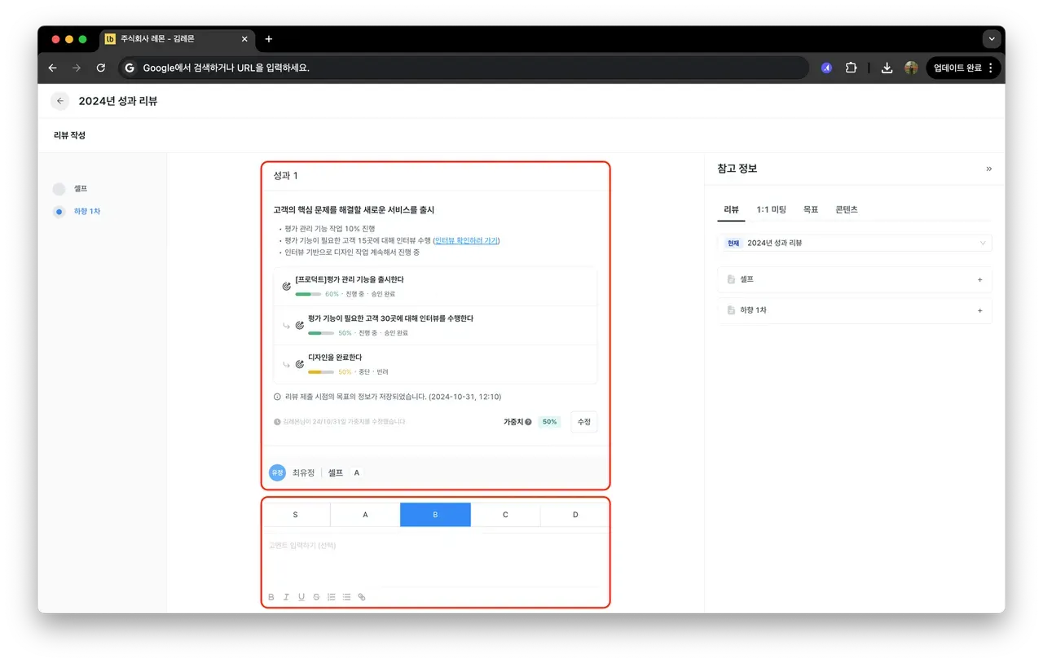This screenshot has width=1043, height=663.
Task: Switch to the 1:1 미팅 tab
Action: (x=771, y=209)
